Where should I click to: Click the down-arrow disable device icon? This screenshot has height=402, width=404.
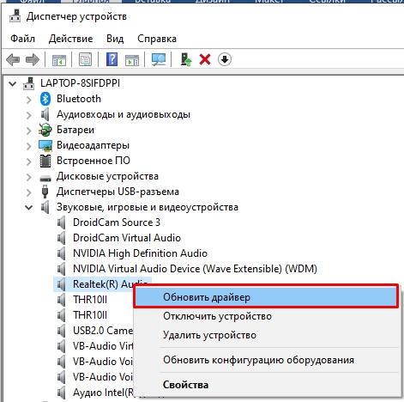tap(225, 59)
